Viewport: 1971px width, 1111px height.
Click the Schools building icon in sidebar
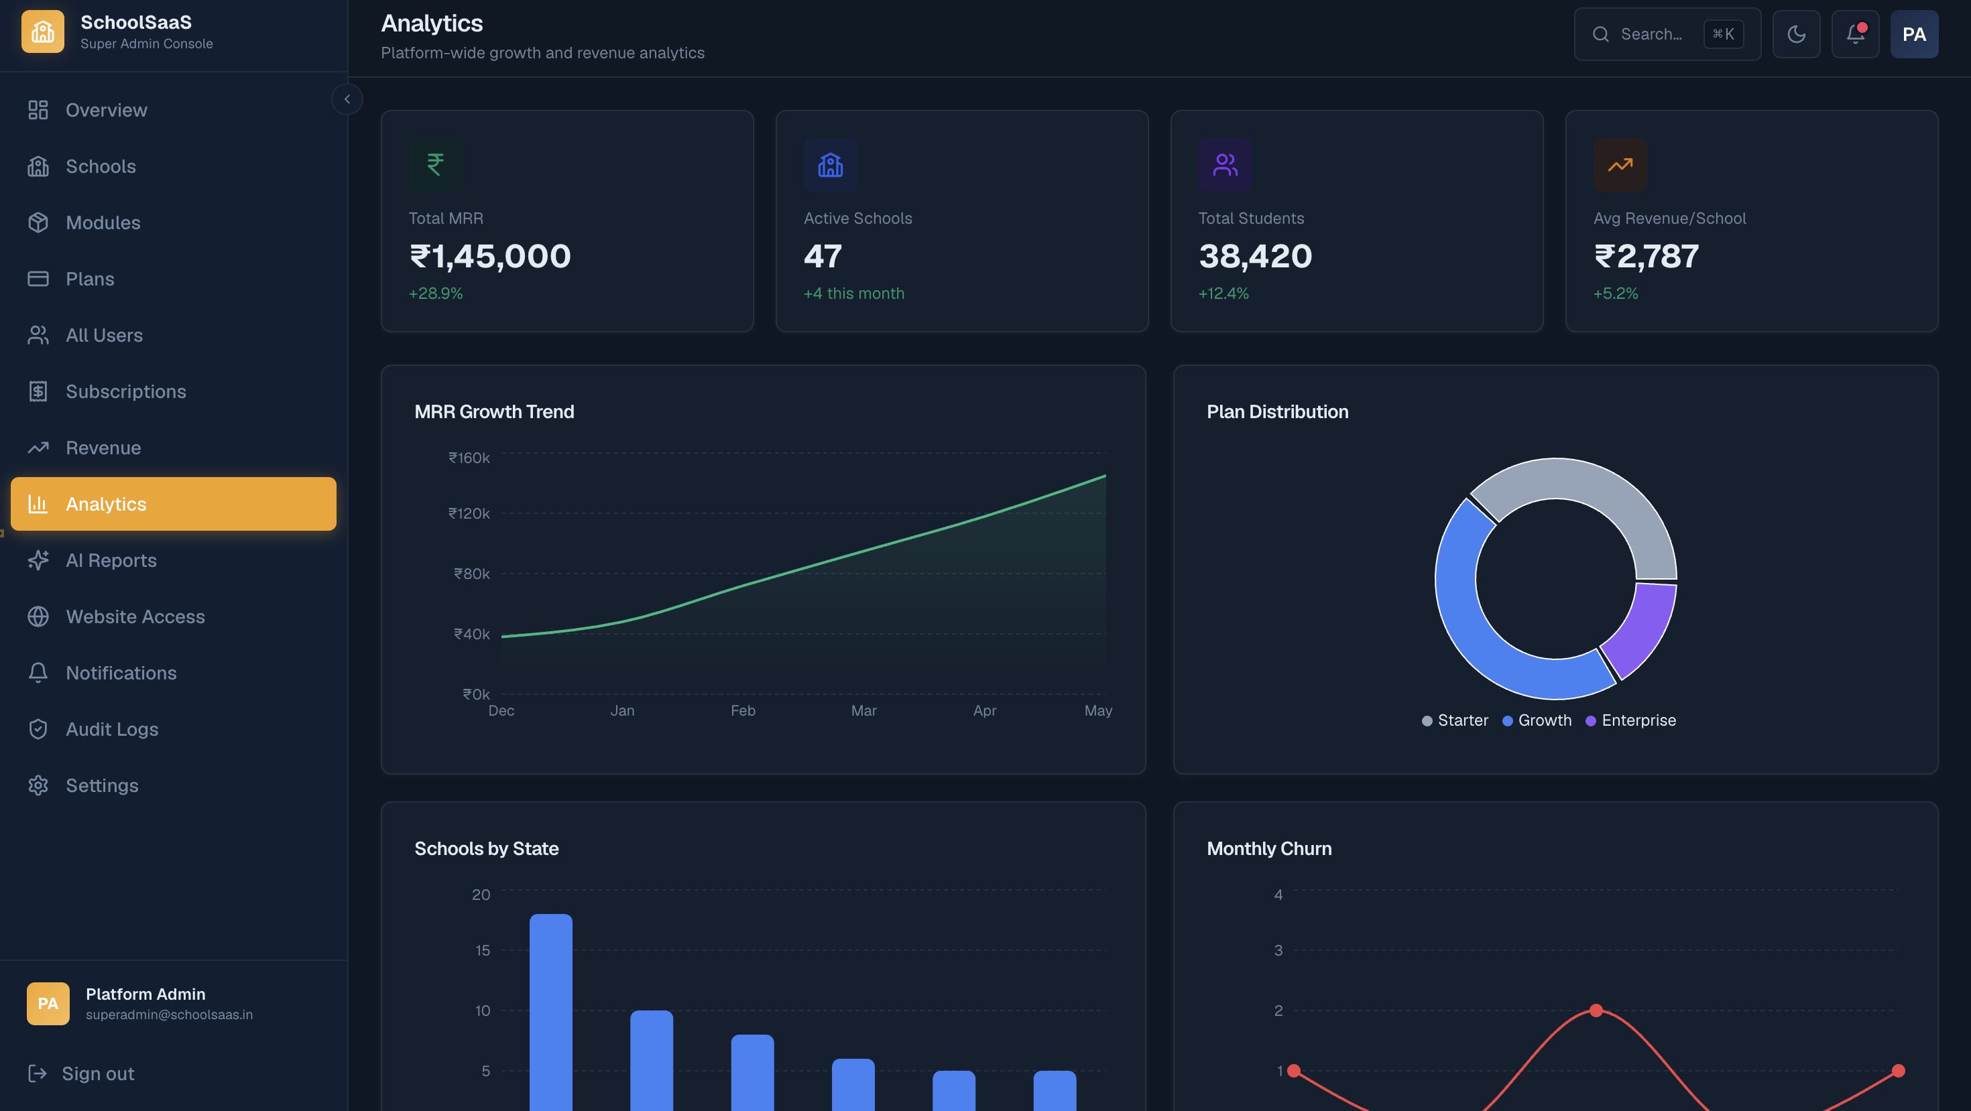click(38, 167)
